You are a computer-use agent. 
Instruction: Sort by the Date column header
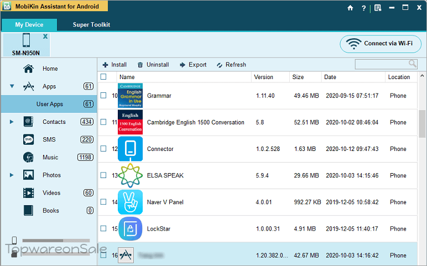[x=353, y=77]
